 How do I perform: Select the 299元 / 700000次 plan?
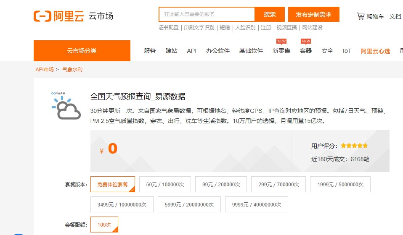click(278, 184)
